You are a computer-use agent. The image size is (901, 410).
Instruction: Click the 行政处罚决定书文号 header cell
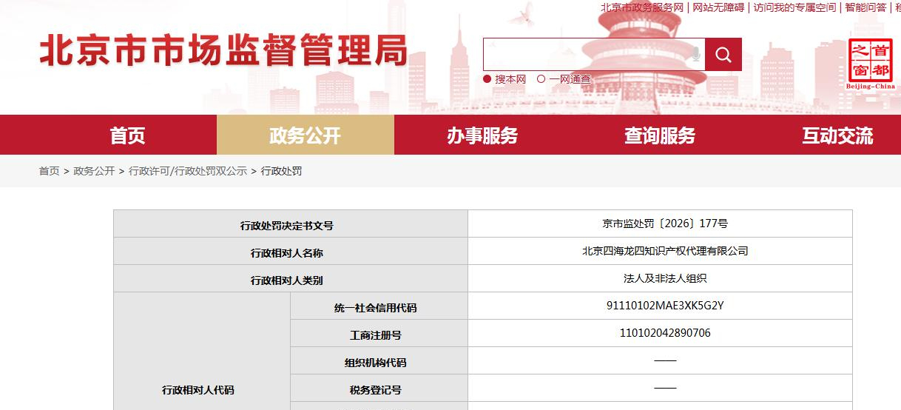point(291,225)
